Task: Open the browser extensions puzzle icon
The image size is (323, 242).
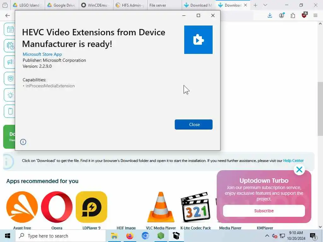Action: coord(293,15)
